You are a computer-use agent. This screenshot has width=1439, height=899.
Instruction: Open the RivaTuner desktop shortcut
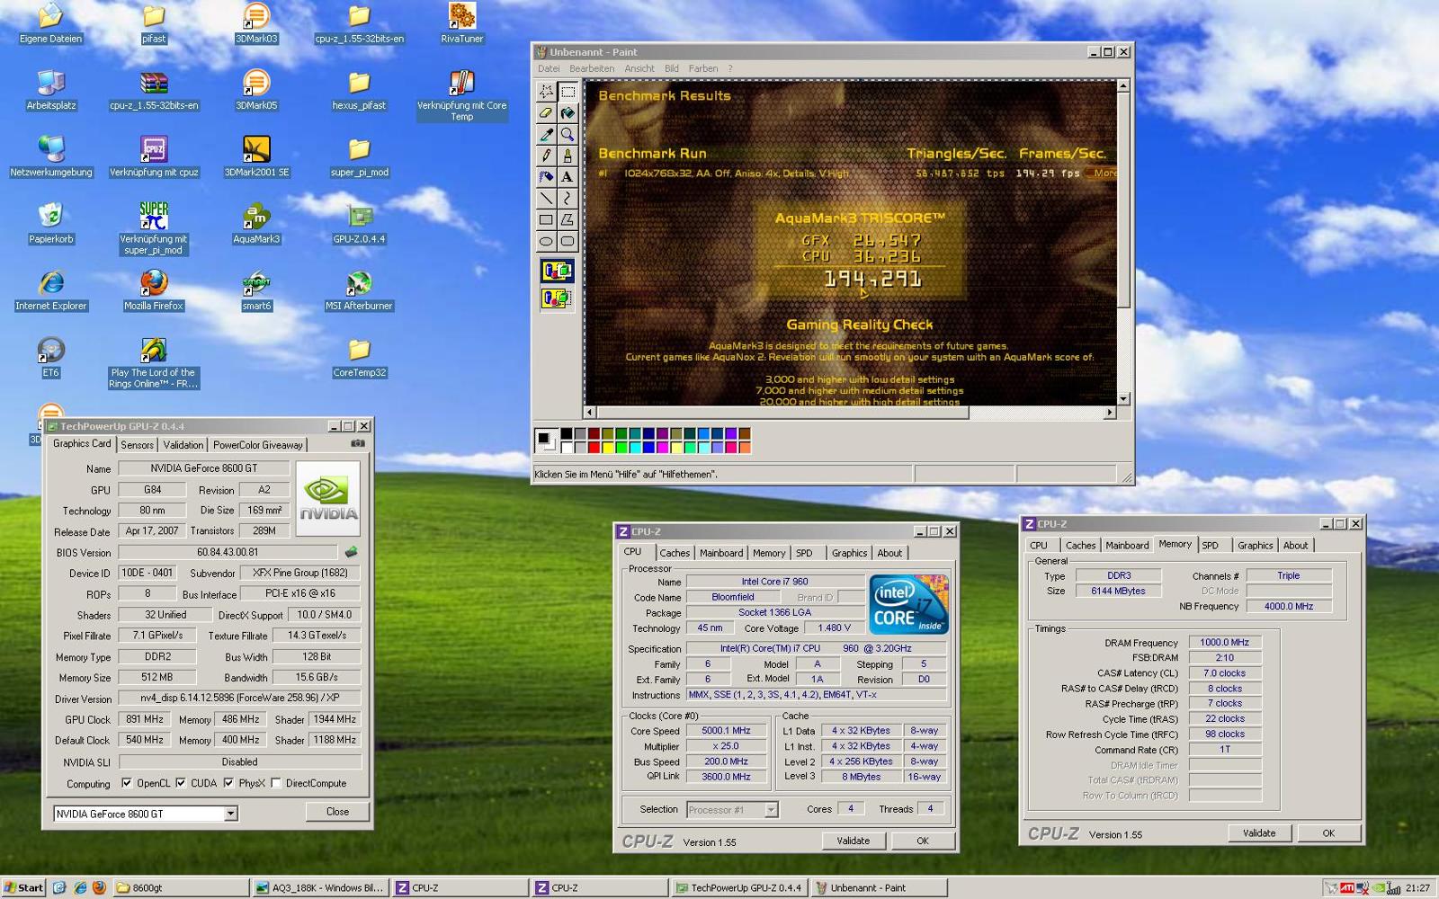point(462,22)
